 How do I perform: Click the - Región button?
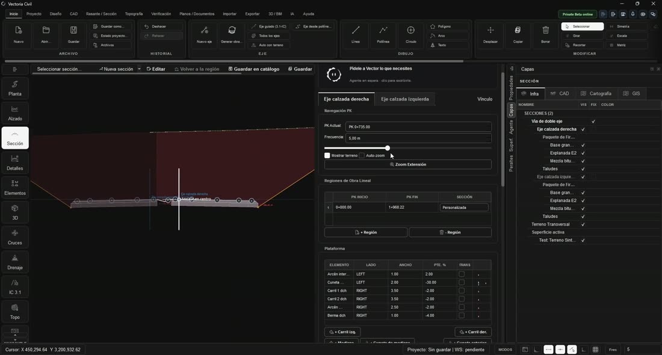pyautogui.click(x=450, y=232)
